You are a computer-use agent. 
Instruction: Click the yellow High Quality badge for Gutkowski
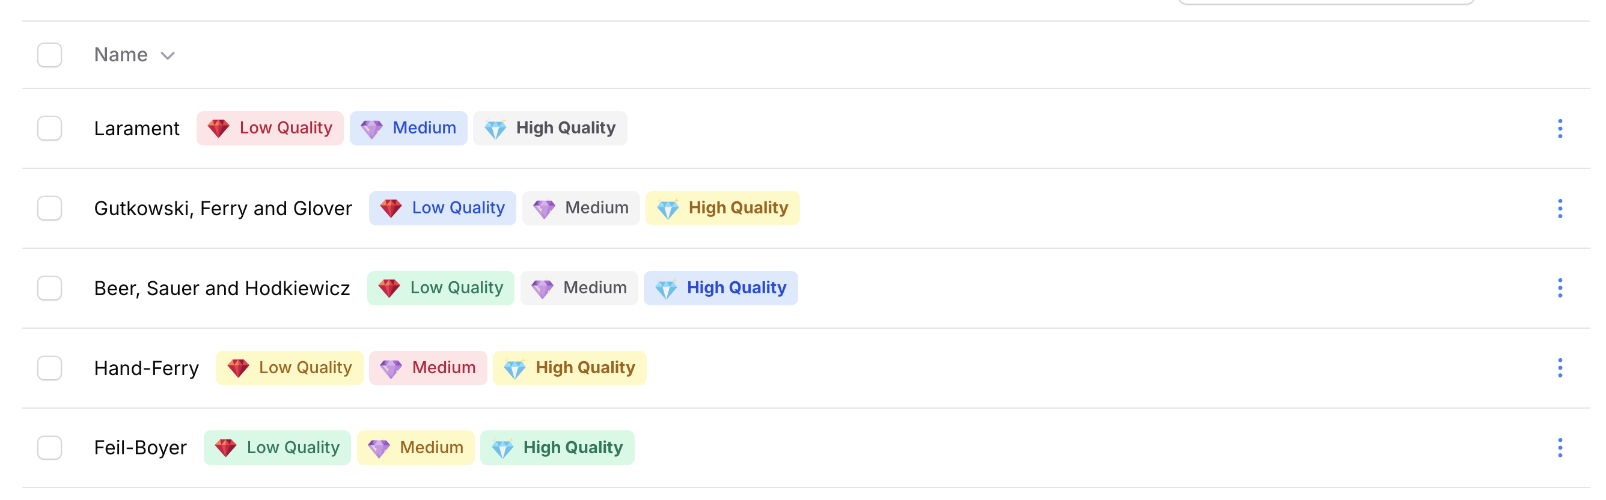pos(722,208)
